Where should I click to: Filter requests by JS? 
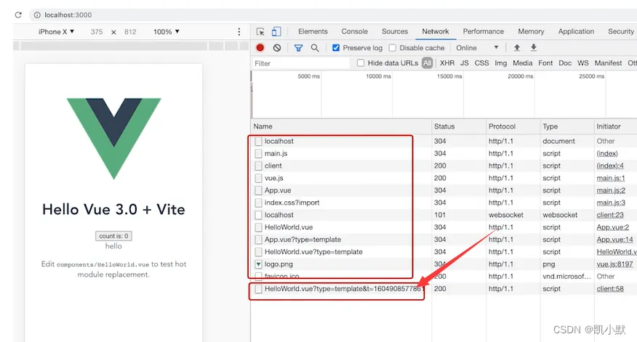(465, 63)
